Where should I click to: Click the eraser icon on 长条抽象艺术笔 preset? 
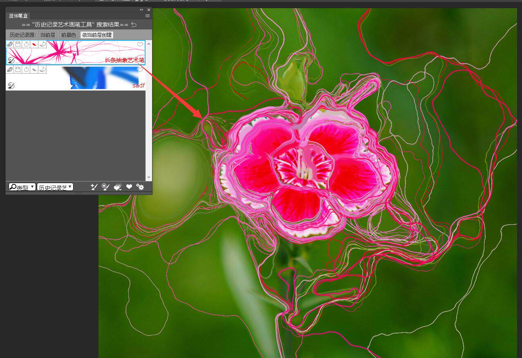tap(11, 44)
